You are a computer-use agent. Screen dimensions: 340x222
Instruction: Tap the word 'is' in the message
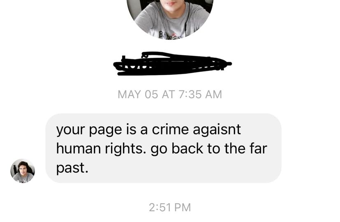(131, 129)
